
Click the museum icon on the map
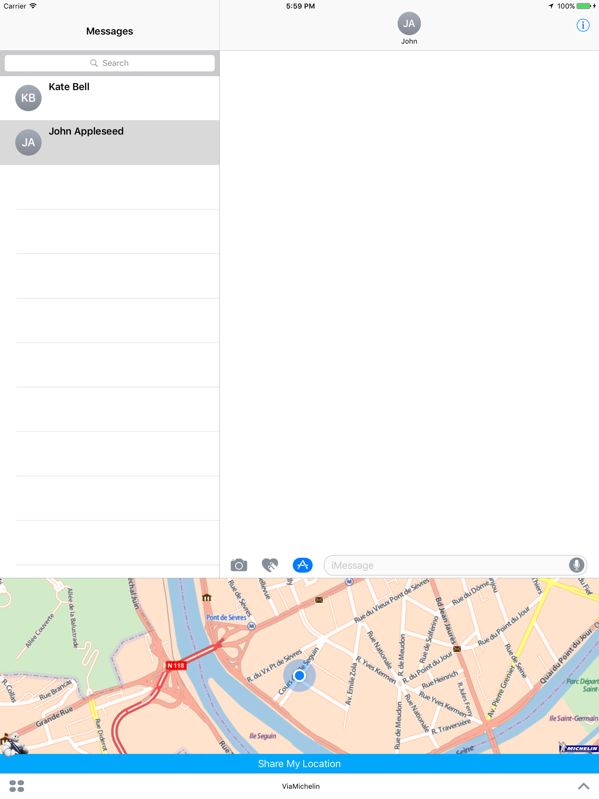207,597
